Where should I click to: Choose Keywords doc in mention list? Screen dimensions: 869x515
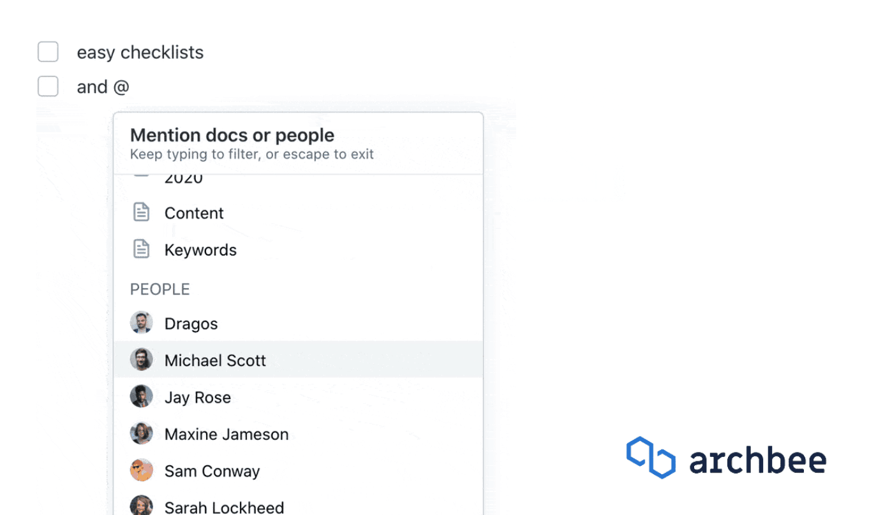(200, 250)
